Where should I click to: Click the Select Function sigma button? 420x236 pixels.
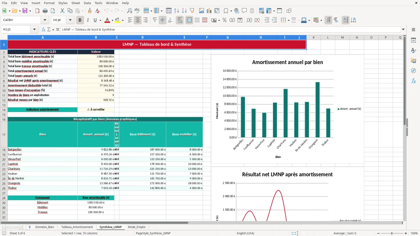click(x=49, y=30)
